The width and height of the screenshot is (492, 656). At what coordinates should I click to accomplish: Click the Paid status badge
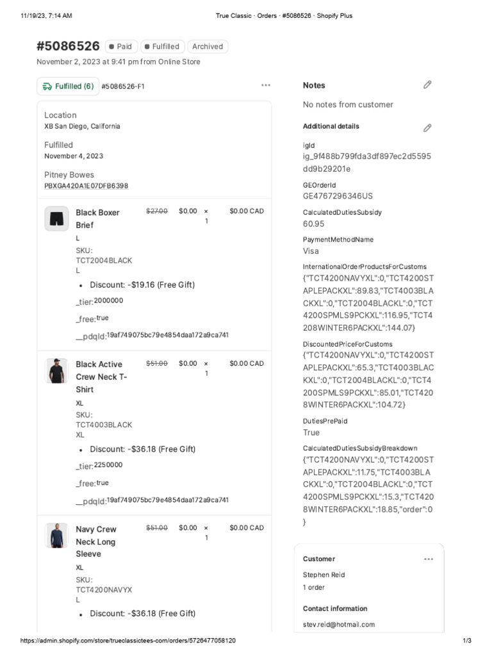pos(120,47)
